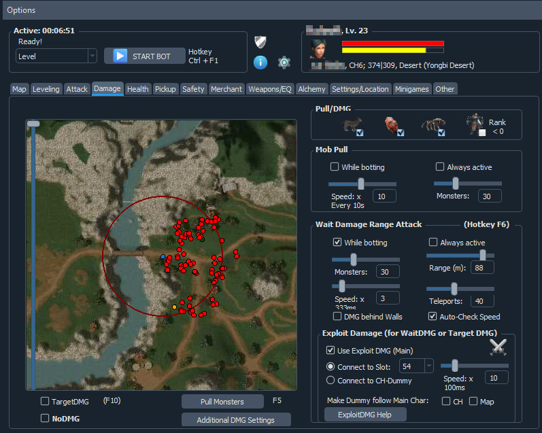542x433 pixels.
Task: Uncheck Use Exploit DMG (Main)
Action: [x=330, y=350]
